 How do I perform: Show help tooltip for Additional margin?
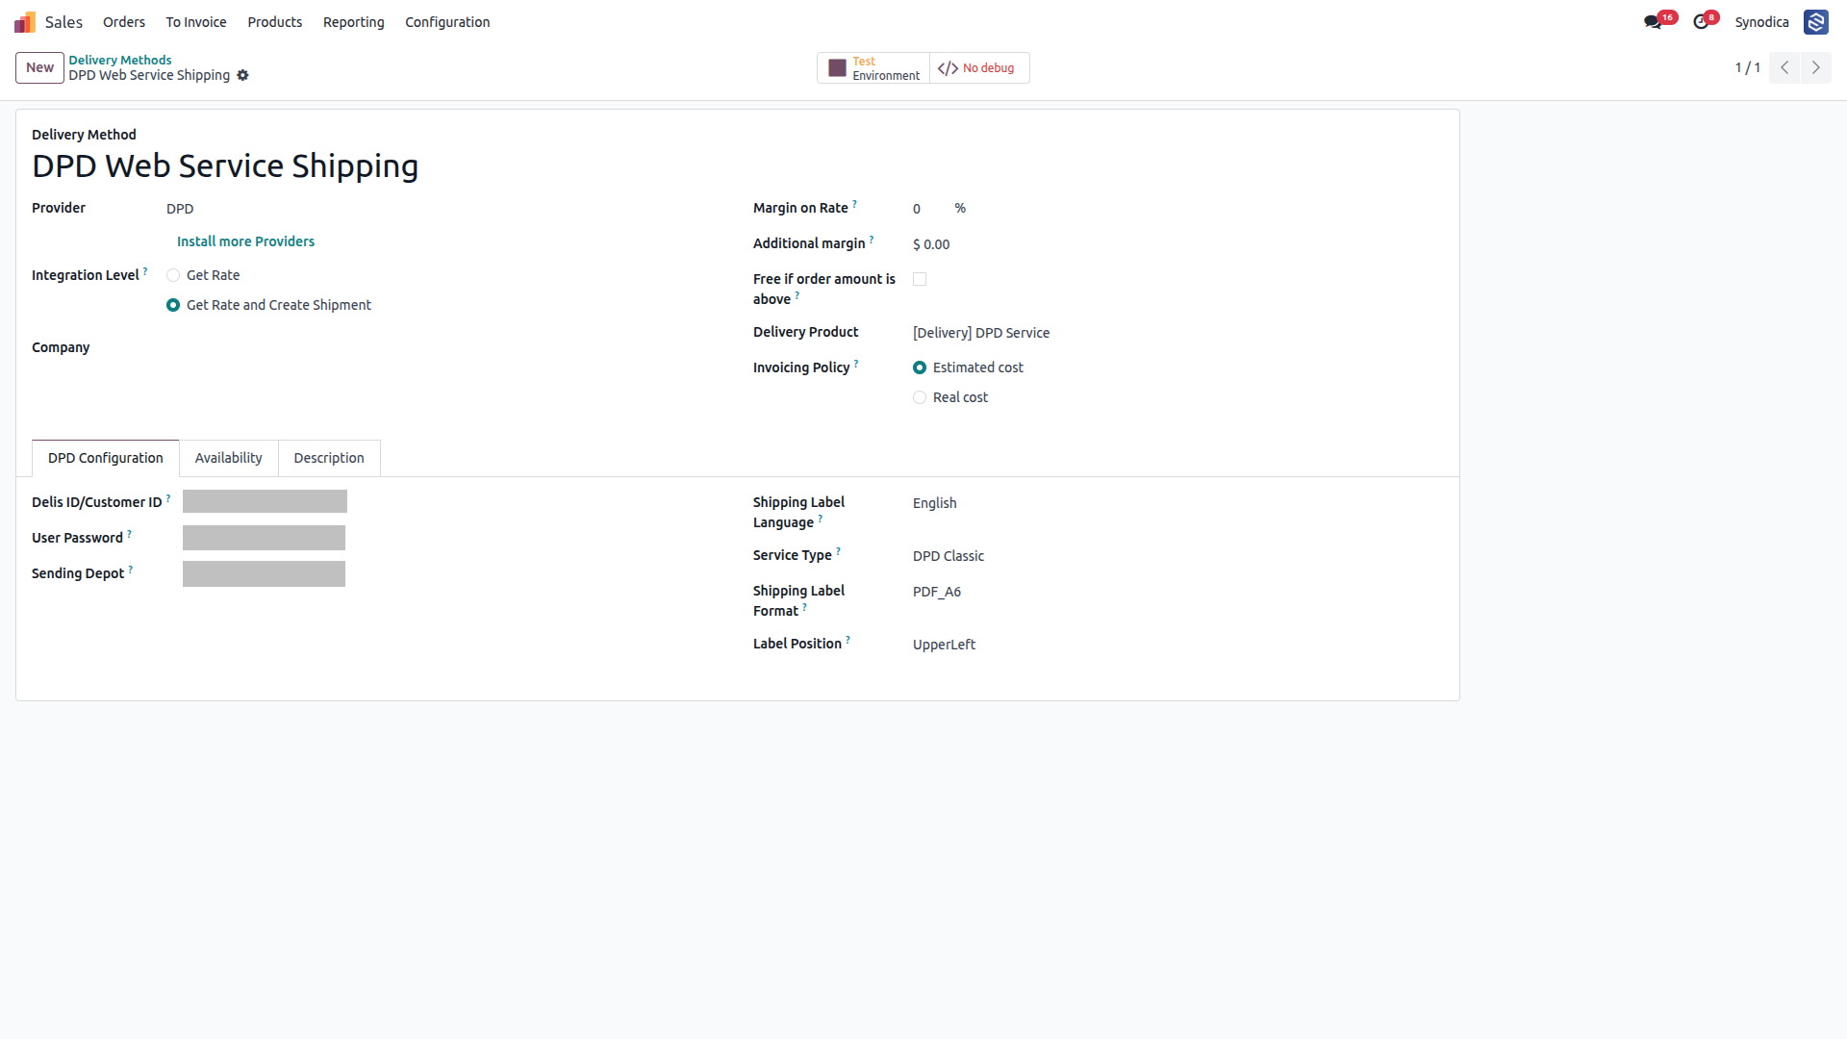click(x=872, y=240)
